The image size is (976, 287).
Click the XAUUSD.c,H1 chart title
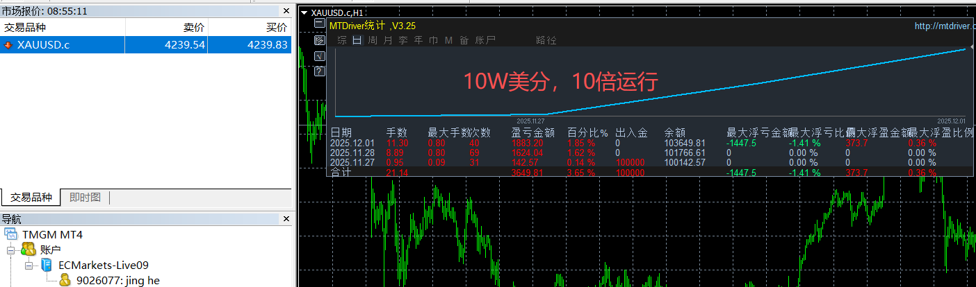tap(336, 12)
